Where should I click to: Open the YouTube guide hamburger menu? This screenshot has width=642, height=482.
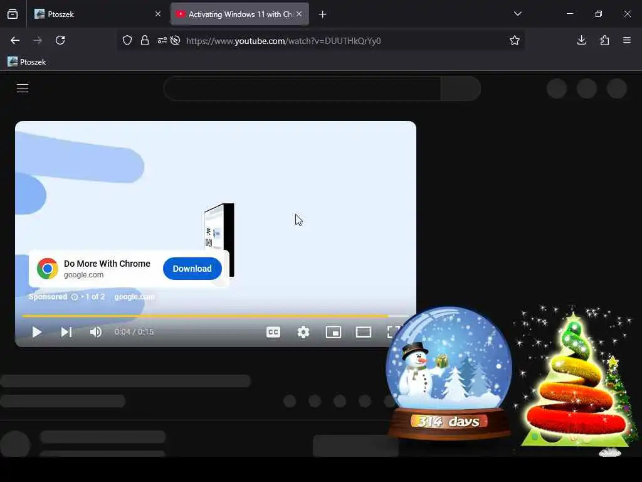click(23, 88)
